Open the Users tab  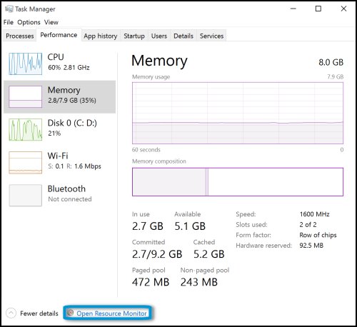[x=159, y=36]
